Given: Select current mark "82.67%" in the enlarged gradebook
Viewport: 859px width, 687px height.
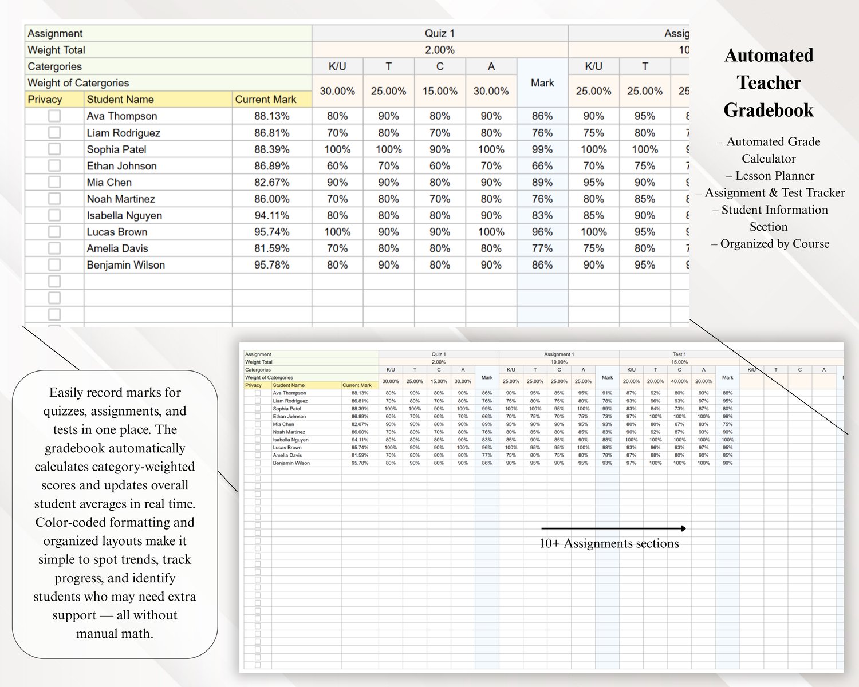Looking at the screenshot, I should [272, 183].
